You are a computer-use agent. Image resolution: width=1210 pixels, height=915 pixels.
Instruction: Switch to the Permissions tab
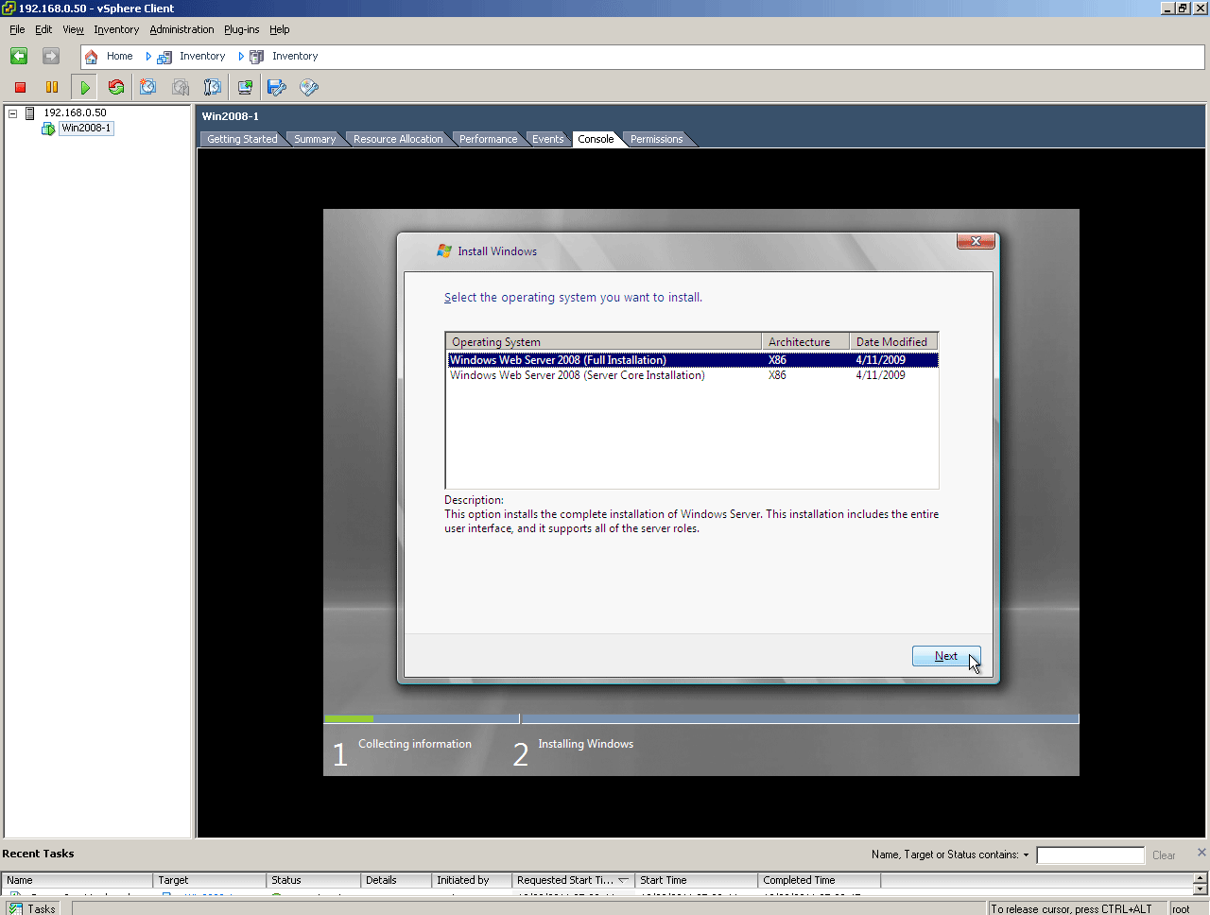click(x=656, y=139)
